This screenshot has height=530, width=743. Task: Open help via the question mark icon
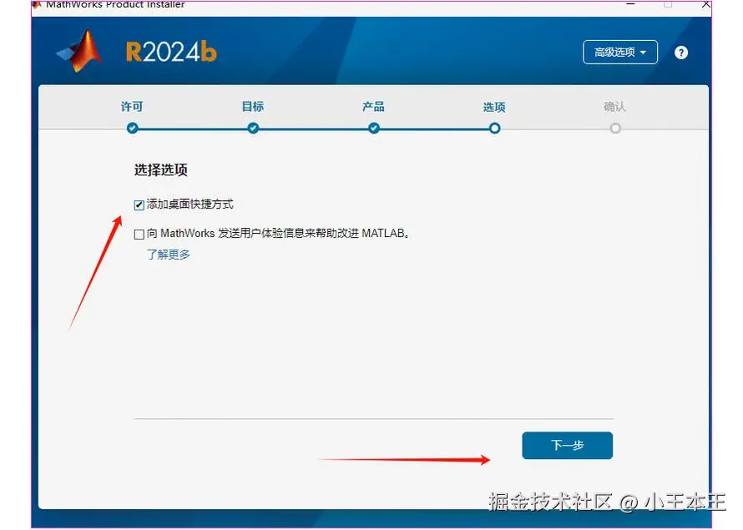(x=681, y=52)
